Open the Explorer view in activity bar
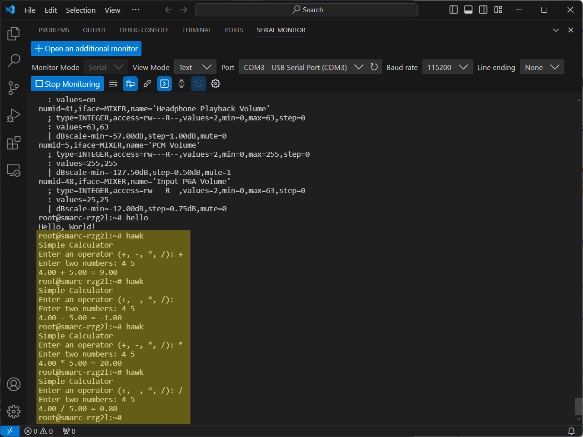Viewport: 583px width, 437px height. (x=14, y=34)
